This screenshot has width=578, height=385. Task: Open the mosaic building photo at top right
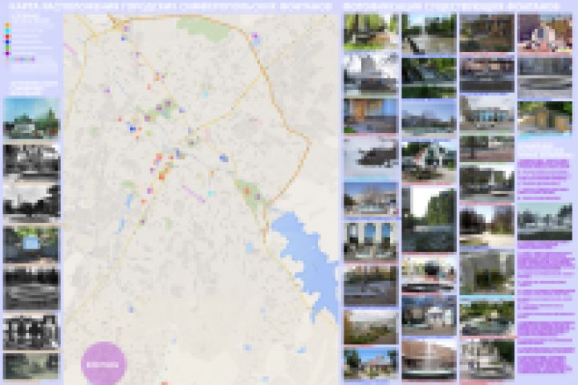click(545, 33)
